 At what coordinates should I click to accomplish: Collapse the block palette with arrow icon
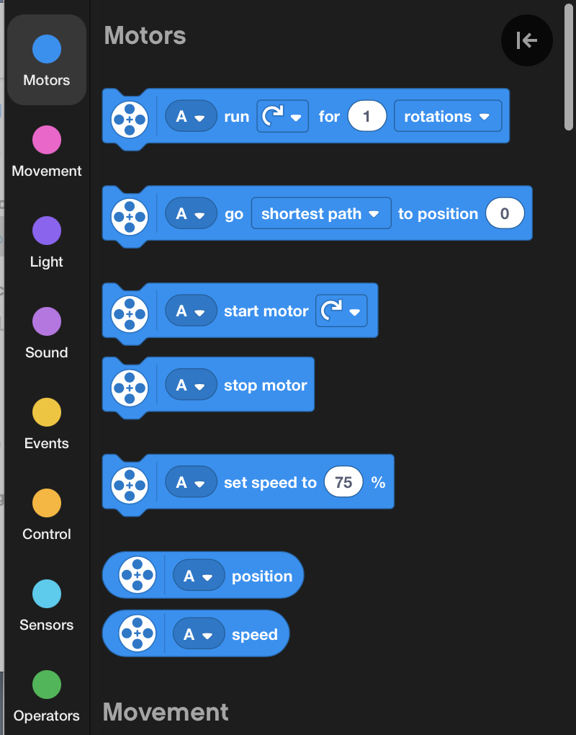click(x=527, y=40)
